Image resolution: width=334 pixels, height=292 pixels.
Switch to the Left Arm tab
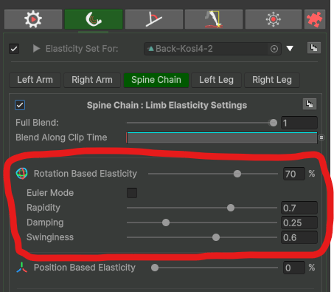point(35,80)
